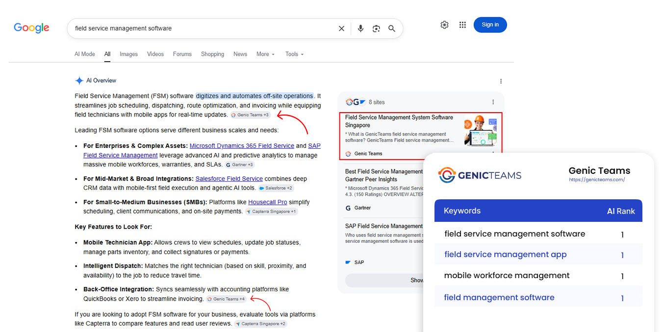The image size is (663, 332).
Task: Open the https://genicteams.com/ URL
Action: [x=597, y=180]
